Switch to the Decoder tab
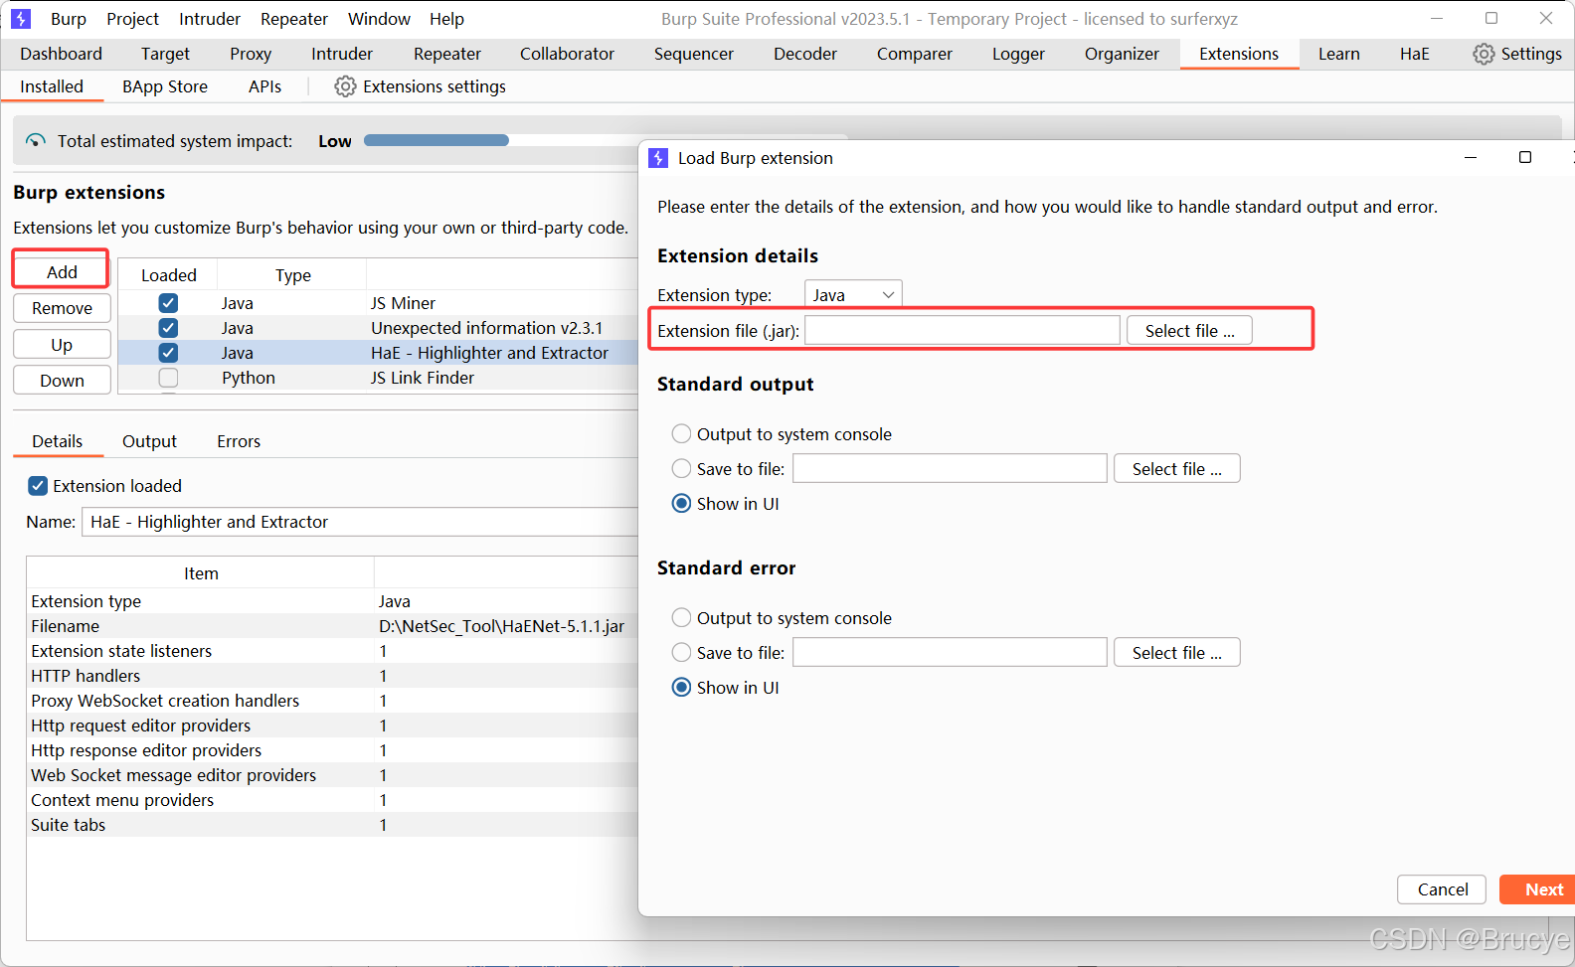The height and width of the screenshot is (967, 1575). tap(805, 54)
